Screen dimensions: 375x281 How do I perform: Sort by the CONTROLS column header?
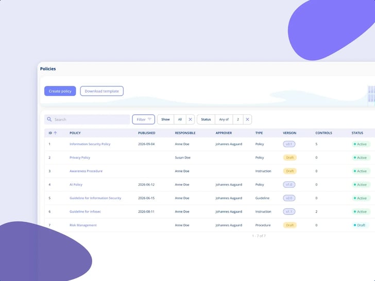[323, 133]
